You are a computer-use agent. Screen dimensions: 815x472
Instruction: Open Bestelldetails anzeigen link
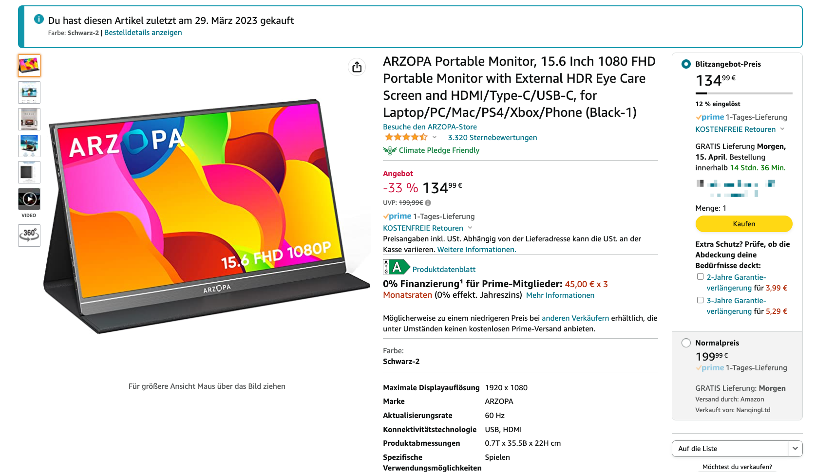pos(143,33)
